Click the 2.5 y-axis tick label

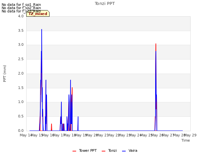point(21,59)
